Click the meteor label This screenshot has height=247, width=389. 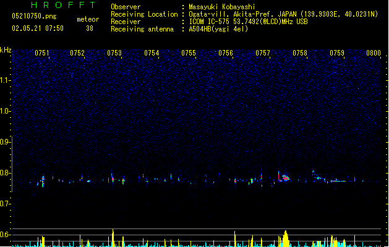click(88, 19)
